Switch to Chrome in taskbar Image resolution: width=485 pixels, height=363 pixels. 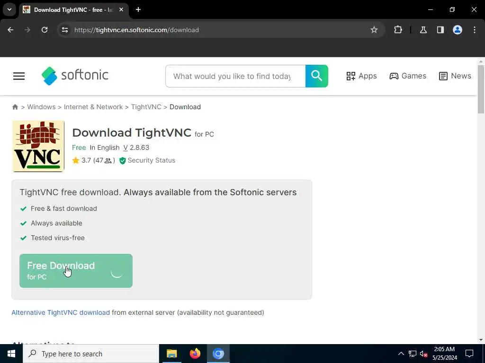(x=218, y=354)
